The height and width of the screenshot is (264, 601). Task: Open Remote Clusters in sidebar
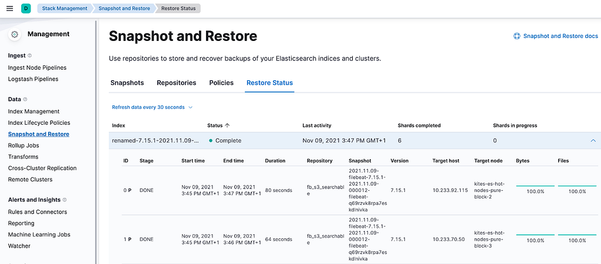31,180
